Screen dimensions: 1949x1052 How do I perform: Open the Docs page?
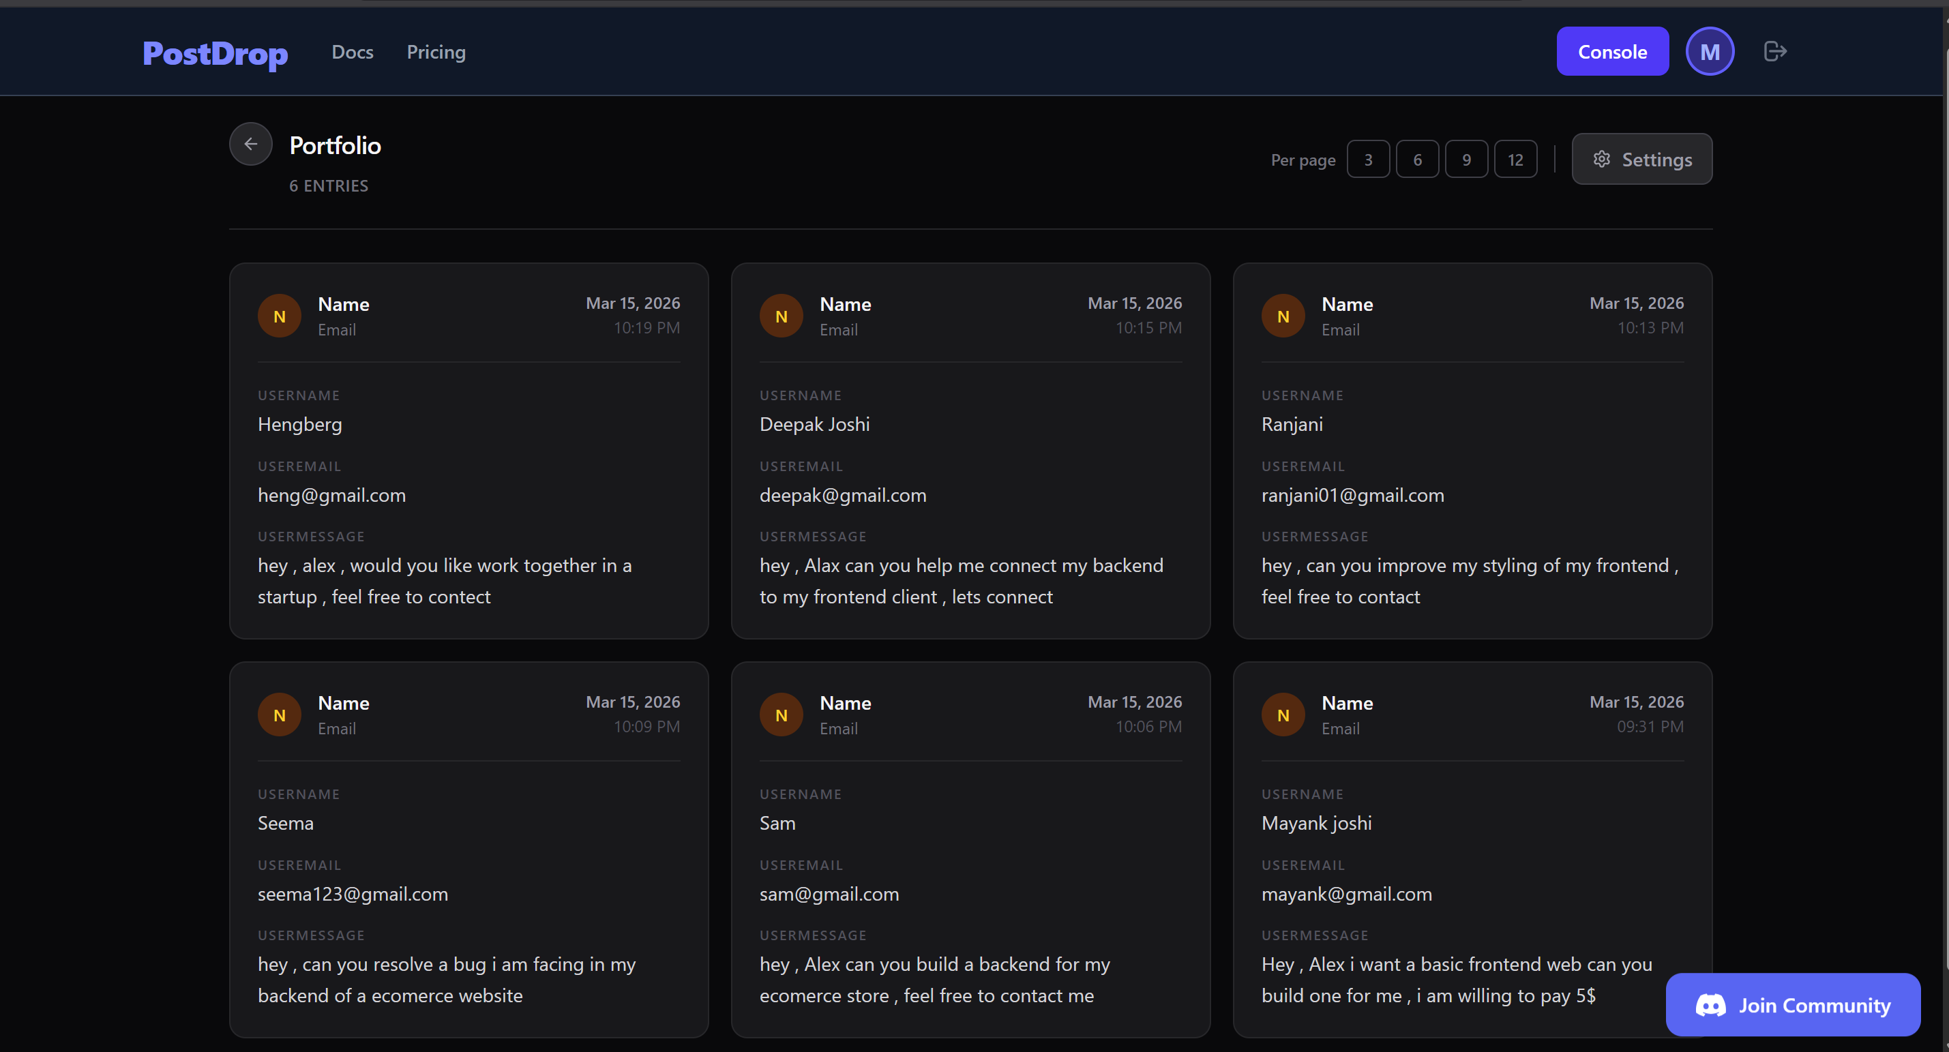tap(353, 52)
